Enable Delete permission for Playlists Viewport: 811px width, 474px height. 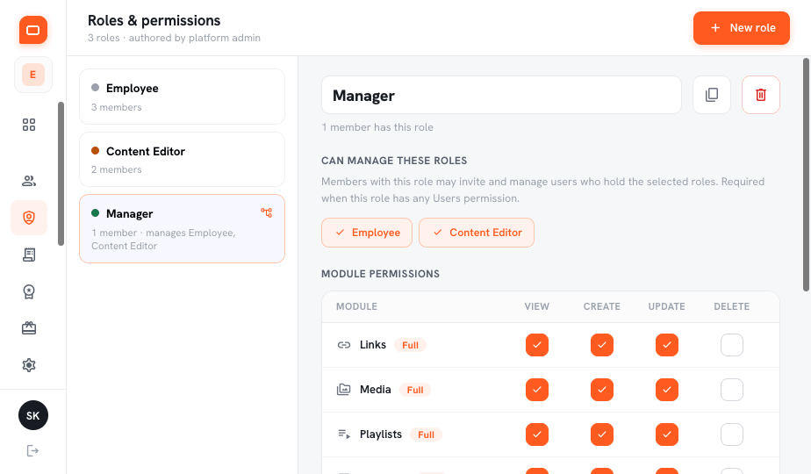pos(732,434)
